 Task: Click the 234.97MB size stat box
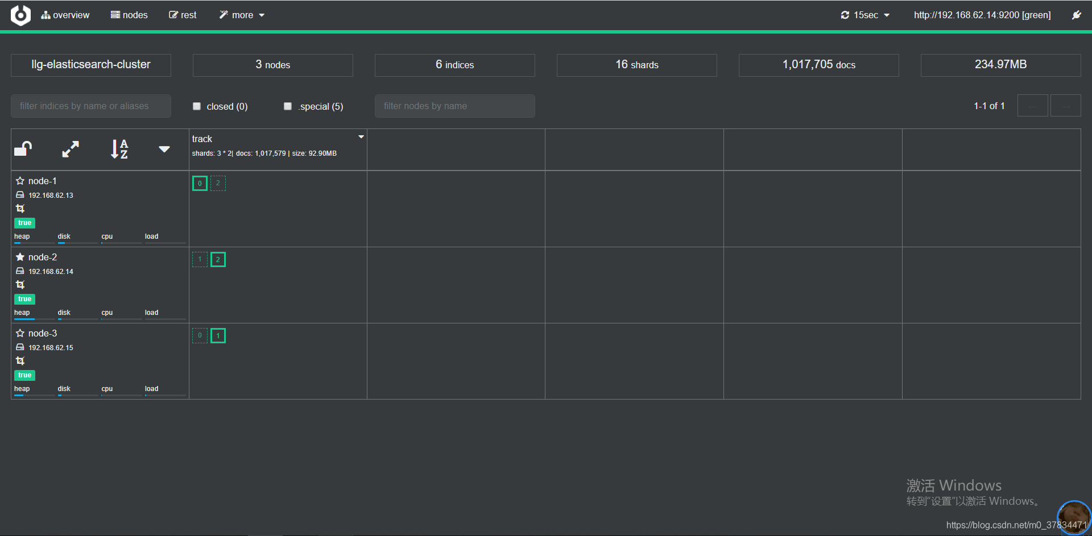(x=1001, y=65)
